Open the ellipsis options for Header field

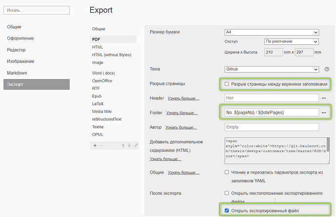[x=323, y=98]
